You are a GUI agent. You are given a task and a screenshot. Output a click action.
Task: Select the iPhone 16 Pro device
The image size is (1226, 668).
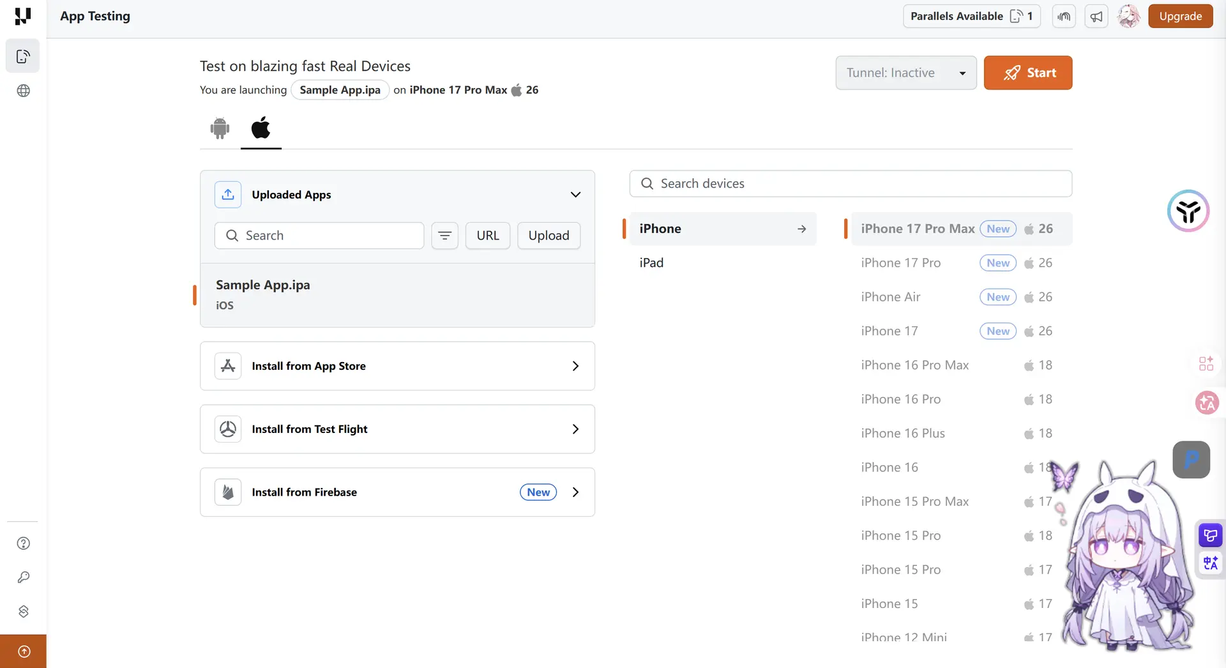pyautogui.click(x=962, y=399)
